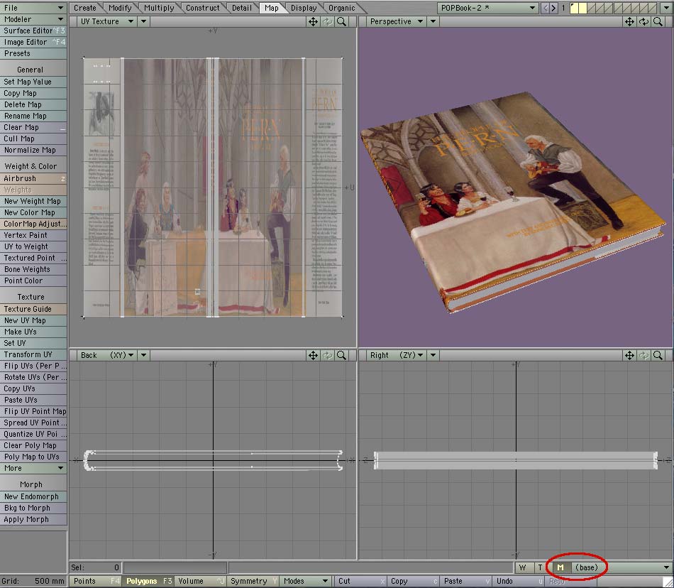The width and height of the screenshot is (674, 588).
Task: Open UV Texture view type dropdown
Action: tap(107, 21)
